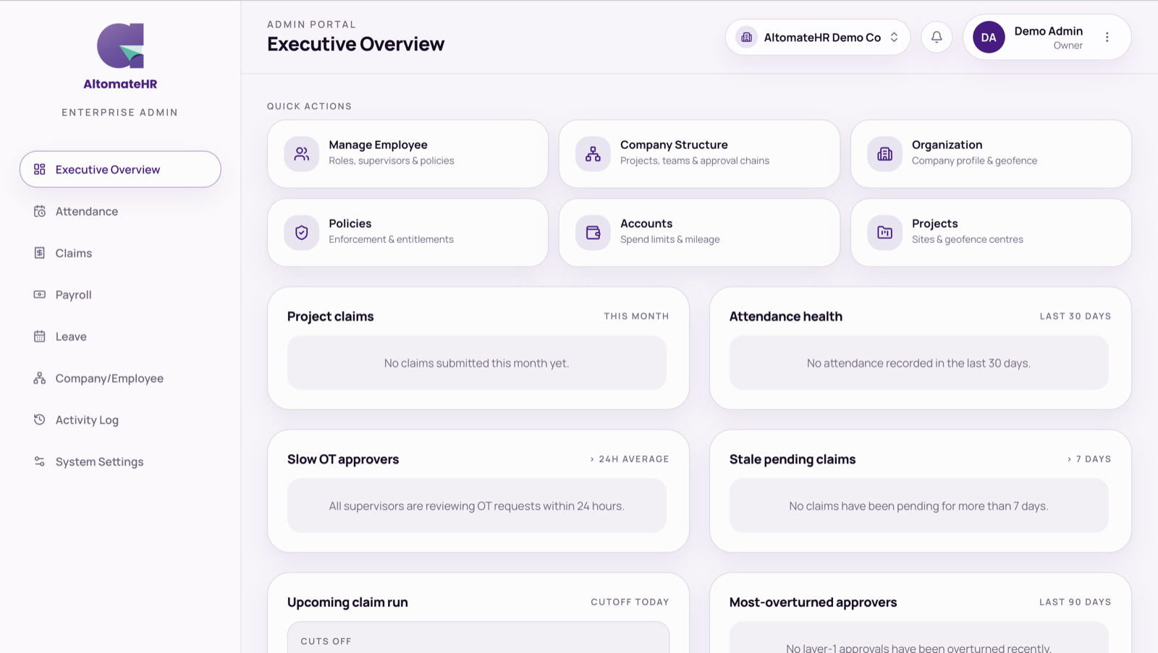Click the DA avatar circle
Image resolution: width=1158 pixels, height=653 pixels.
tap(989, 37)
